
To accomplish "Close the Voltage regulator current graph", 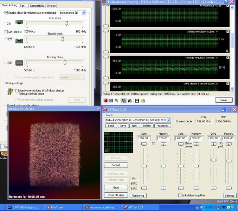I will point(228,58).
